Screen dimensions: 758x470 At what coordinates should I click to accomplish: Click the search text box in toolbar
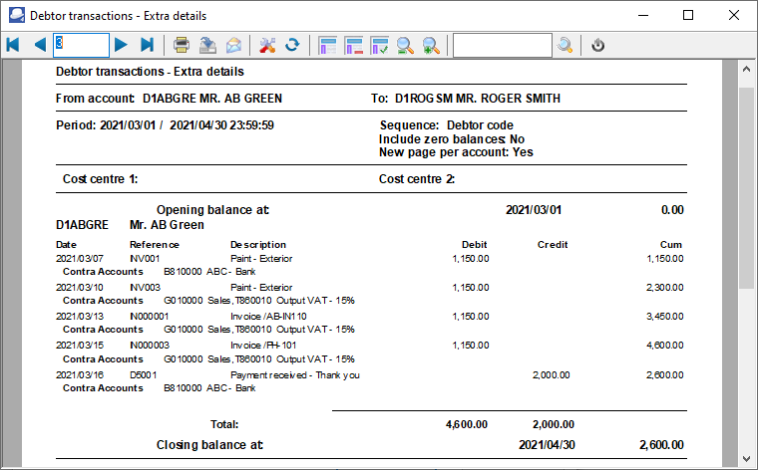click(x=502, y=45)
